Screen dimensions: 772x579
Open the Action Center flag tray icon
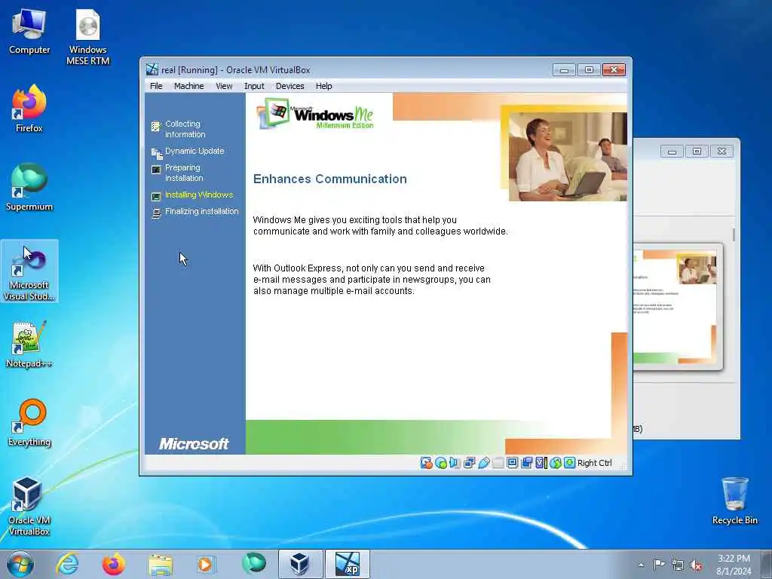pos(658,564)
